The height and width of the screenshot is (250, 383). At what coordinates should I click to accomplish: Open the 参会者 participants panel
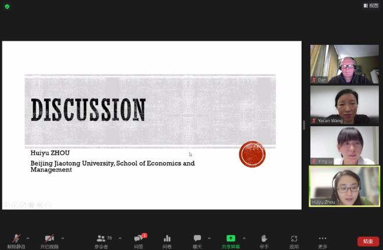click(x=101, y=241)
